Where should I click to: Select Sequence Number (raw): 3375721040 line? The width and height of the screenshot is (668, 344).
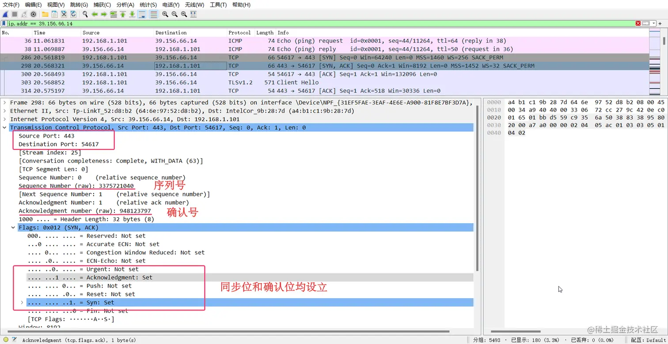76,186
